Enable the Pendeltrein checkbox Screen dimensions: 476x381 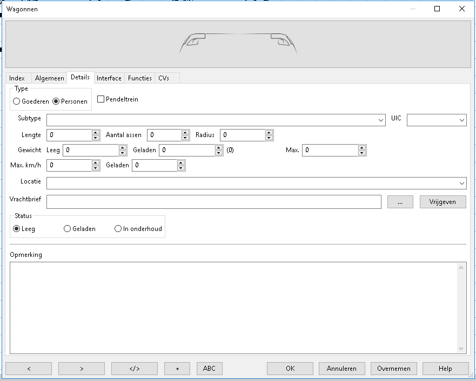pyautogui.click(x=100, y=99)
